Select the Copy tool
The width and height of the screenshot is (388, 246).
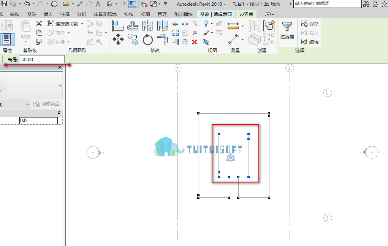pos(133,39)
